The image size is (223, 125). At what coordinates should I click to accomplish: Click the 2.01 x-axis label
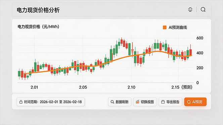[34, 87]
